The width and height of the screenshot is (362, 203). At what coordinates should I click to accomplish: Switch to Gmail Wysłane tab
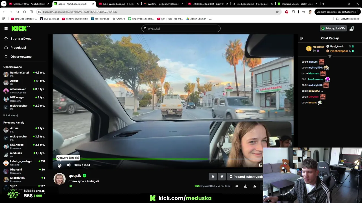[x=163, y=4]
